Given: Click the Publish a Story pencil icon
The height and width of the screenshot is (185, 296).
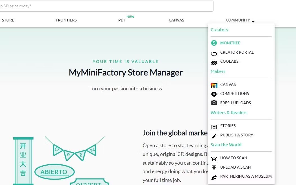Looking at the screenshot, I should [214, 136].
